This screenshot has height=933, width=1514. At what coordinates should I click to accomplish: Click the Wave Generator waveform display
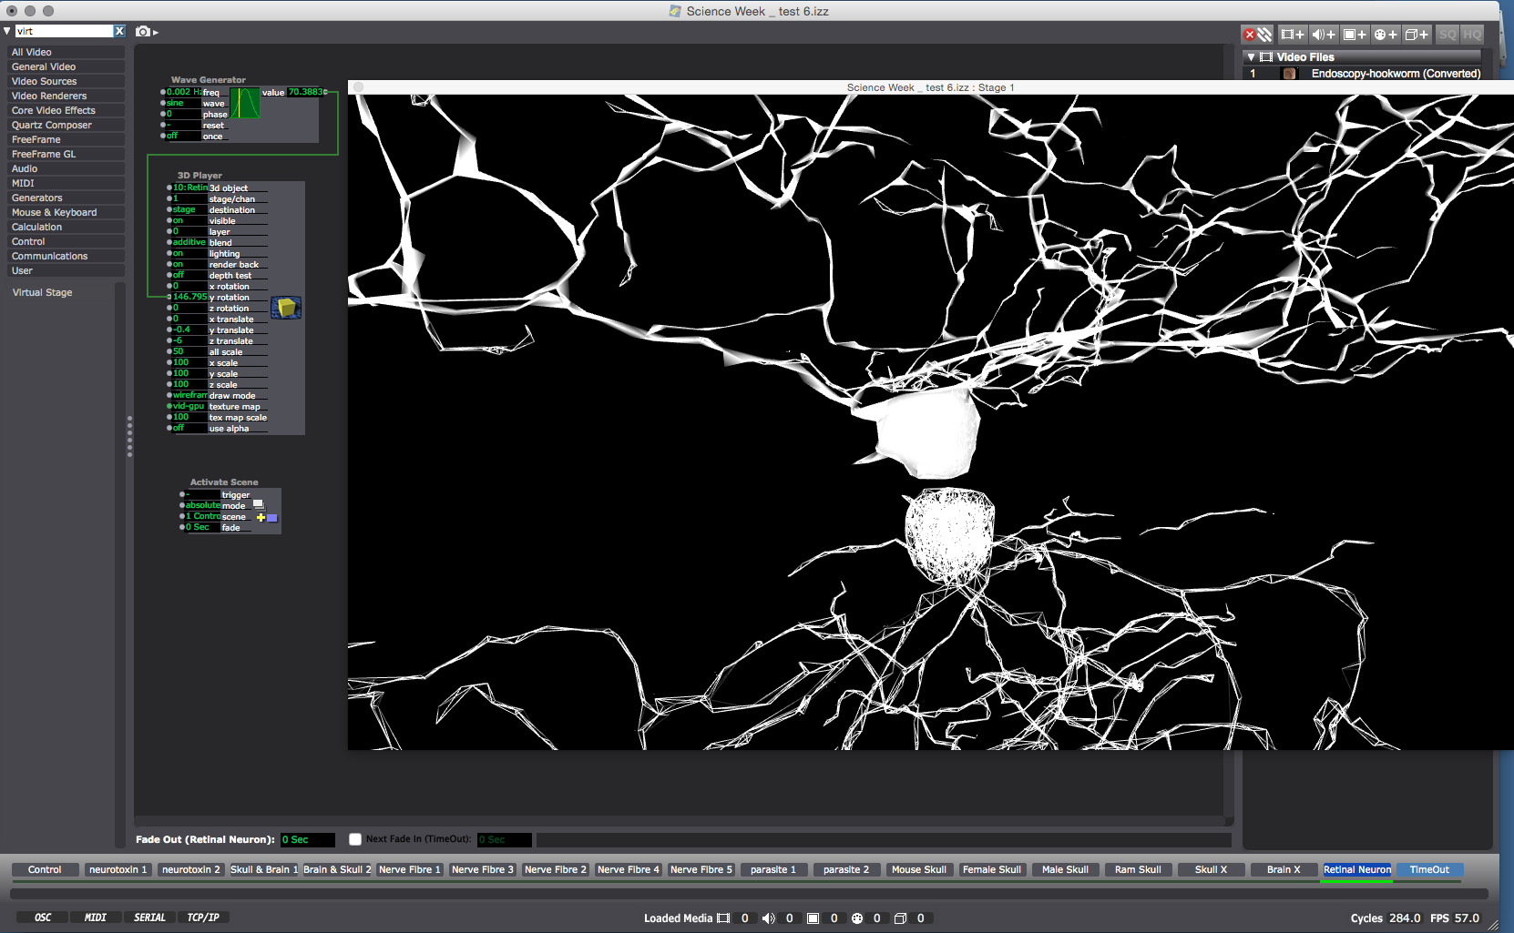click(x=245, y=103)
